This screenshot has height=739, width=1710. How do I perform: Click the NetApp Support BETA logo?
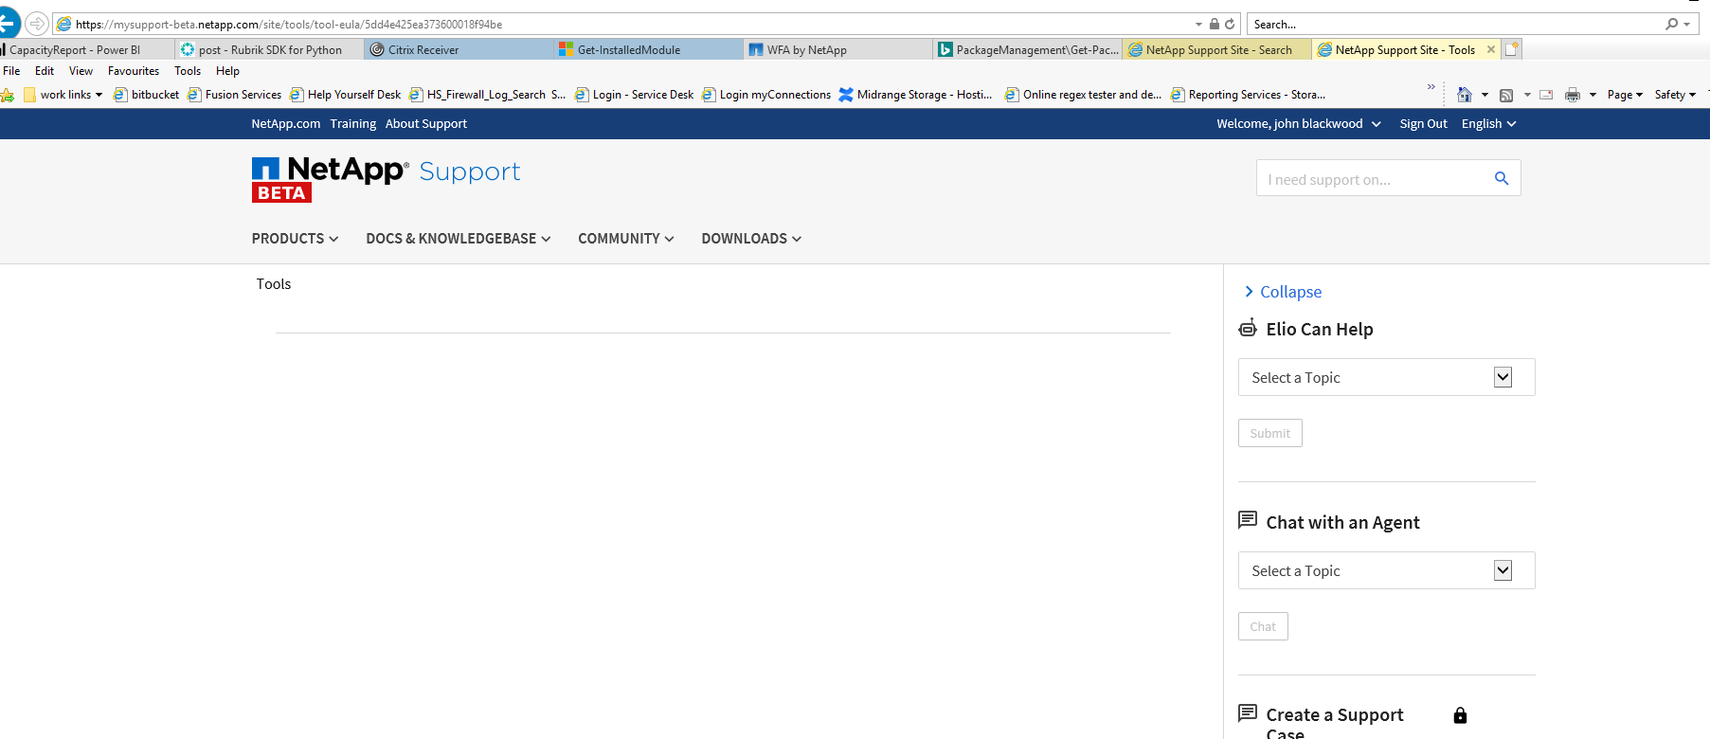click(x=386, y=179)
